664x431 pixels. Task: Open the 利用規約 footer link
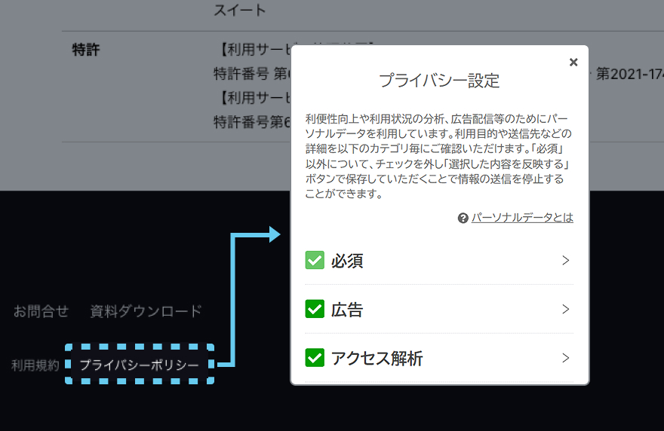click(35, 365)
